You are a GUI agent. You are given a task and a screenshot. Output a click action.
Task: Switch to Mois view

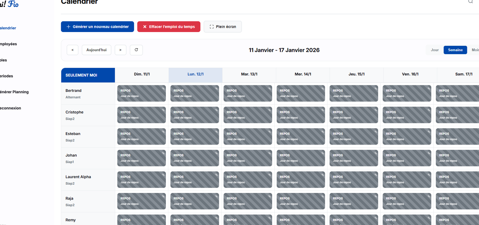[475, 50]
